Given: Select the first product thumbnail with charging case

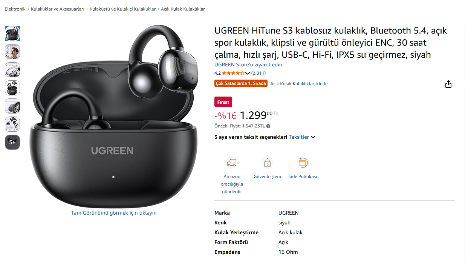Looking at the screenshot, I should 12,34.
